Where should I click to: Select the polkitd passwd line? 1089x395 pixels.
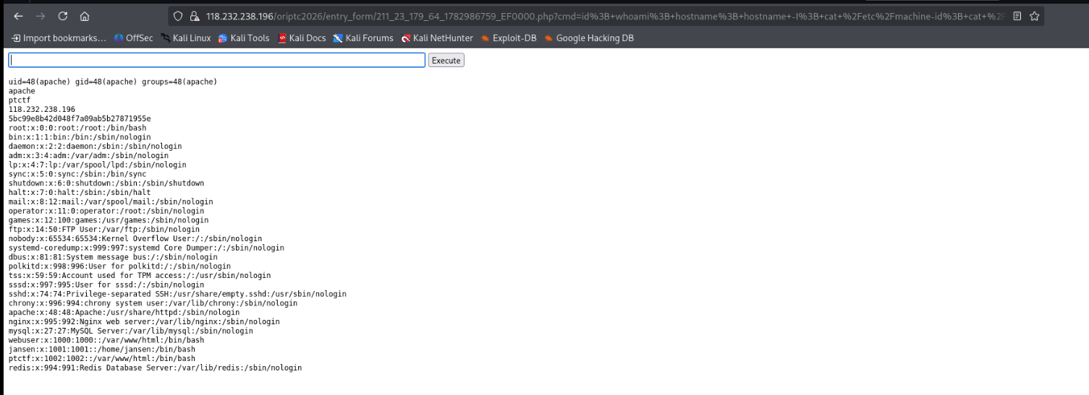119,266
